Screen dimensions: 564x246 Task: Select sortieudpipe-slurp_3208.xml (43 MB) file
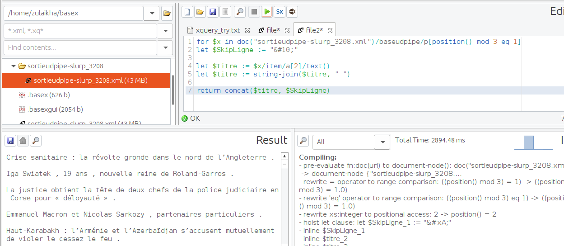pos(86,80)
